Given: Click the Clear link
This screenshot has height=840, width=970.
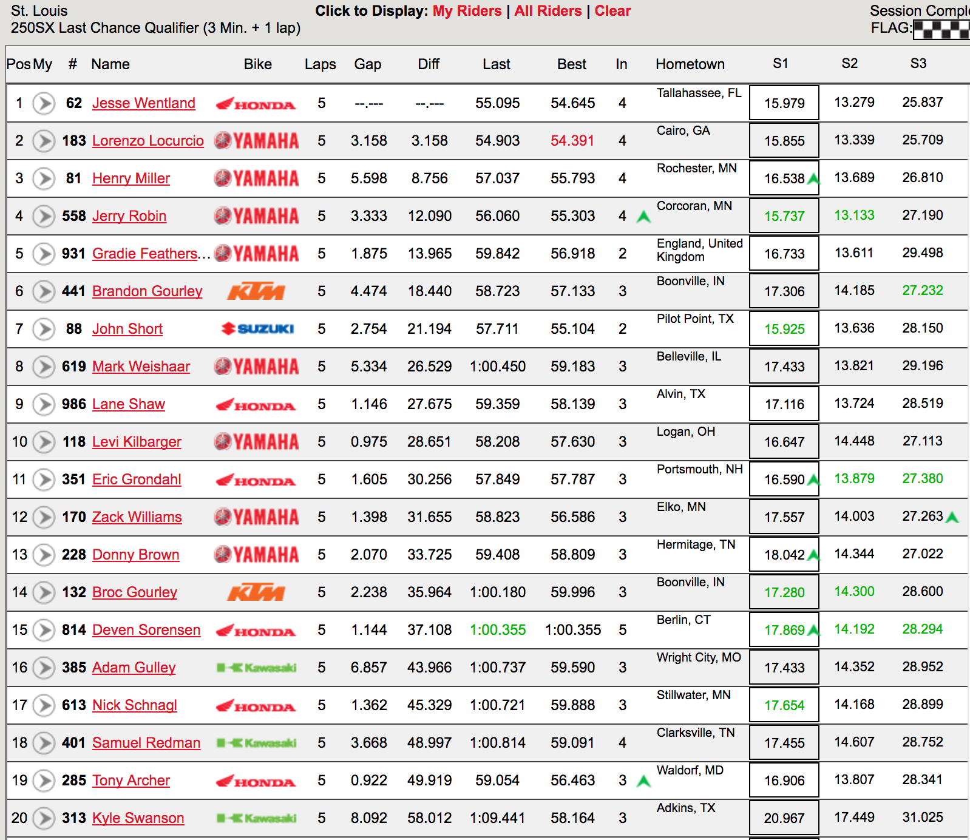Looking at the screenshot, I should tap(612, 11).
